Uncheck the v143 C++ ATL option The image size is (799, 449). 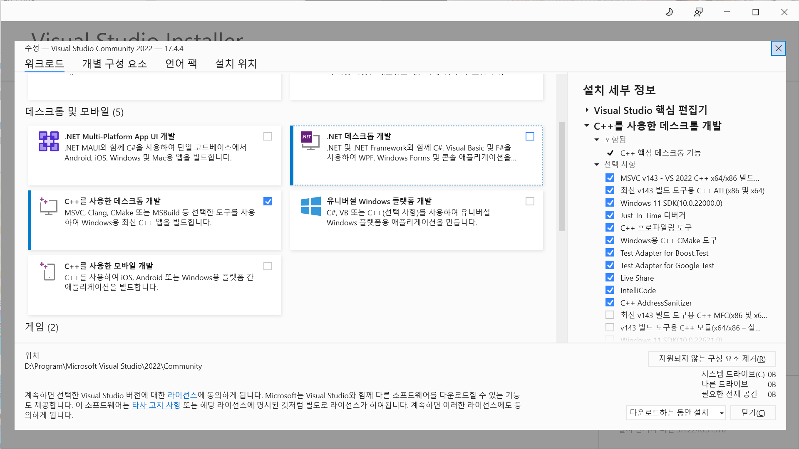(x=610, y=190)
